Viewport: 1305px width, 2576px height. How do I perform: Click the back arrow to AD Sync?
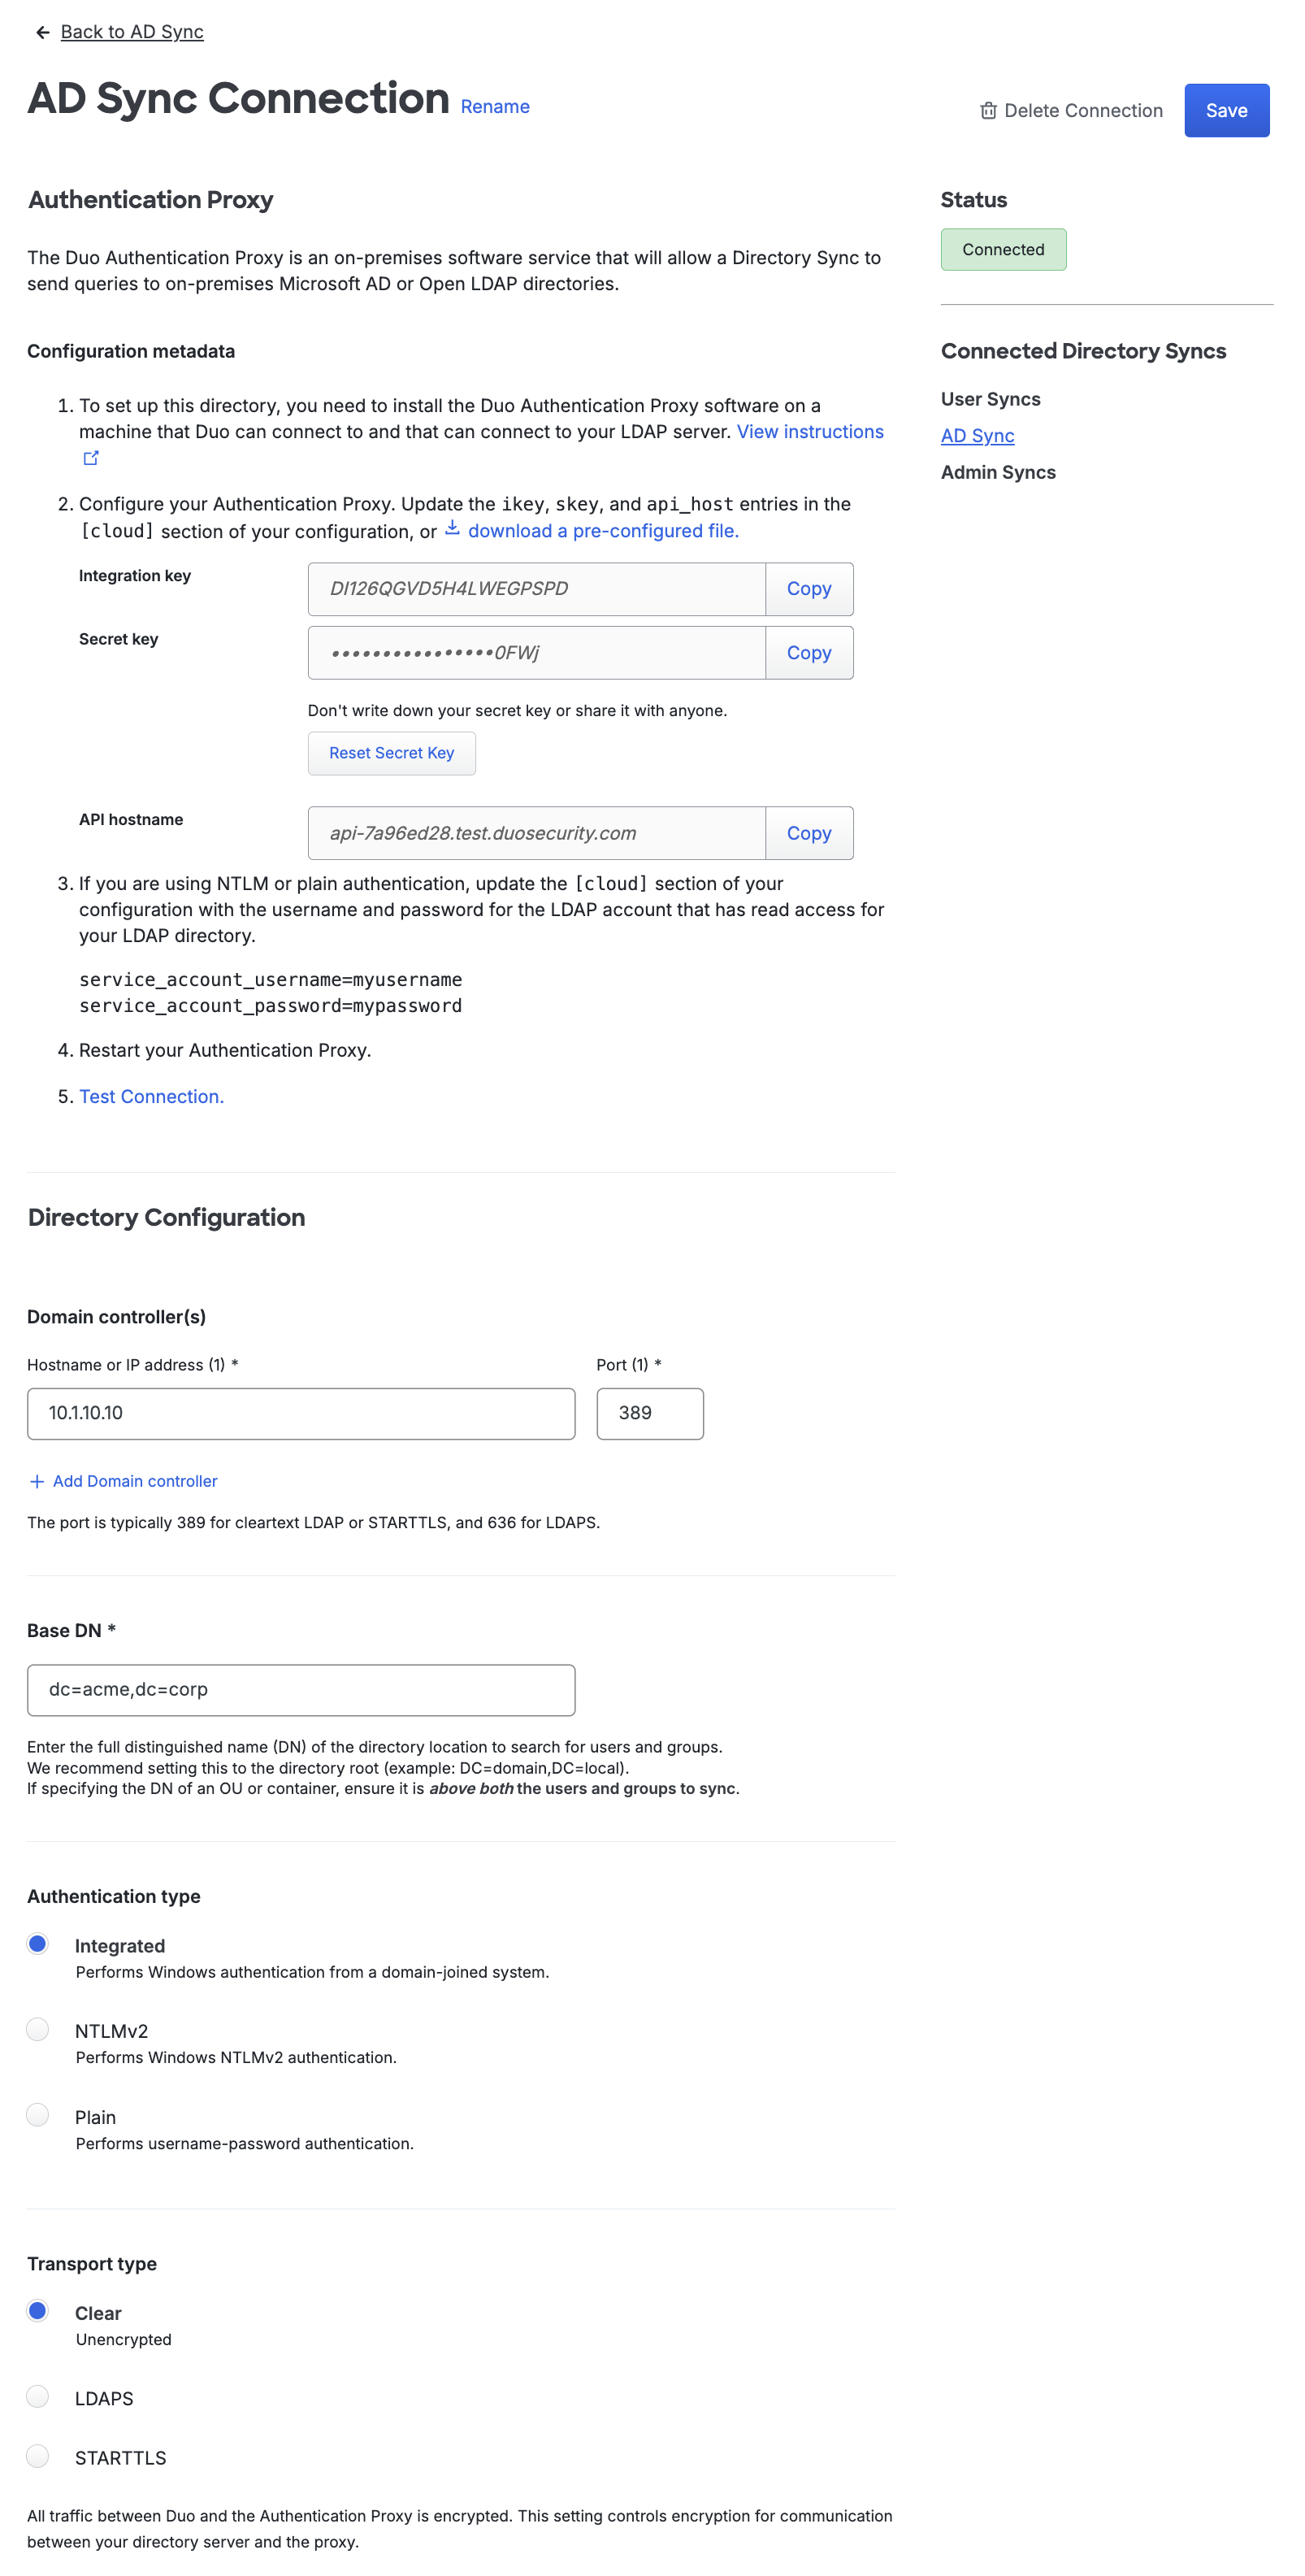(41, 31)
